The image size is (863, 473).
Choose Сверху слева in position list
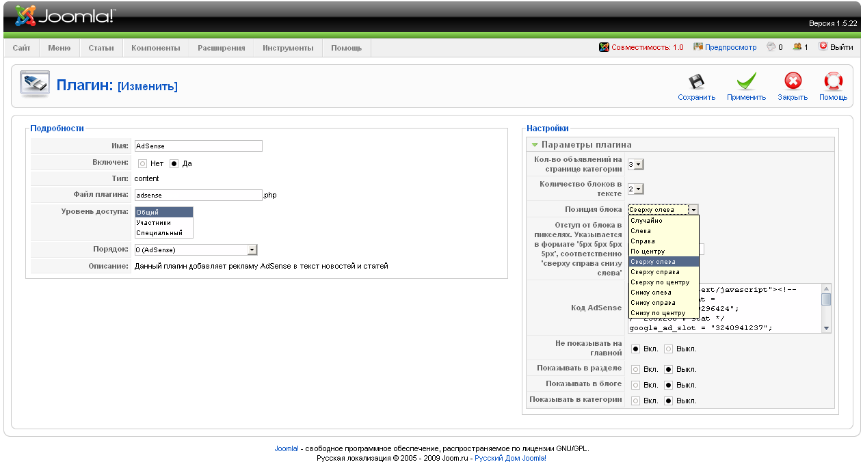[x=664, y=262]
